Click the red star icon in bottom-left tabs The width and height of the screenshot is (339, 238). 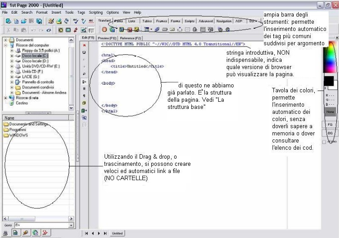coord(45,233)
